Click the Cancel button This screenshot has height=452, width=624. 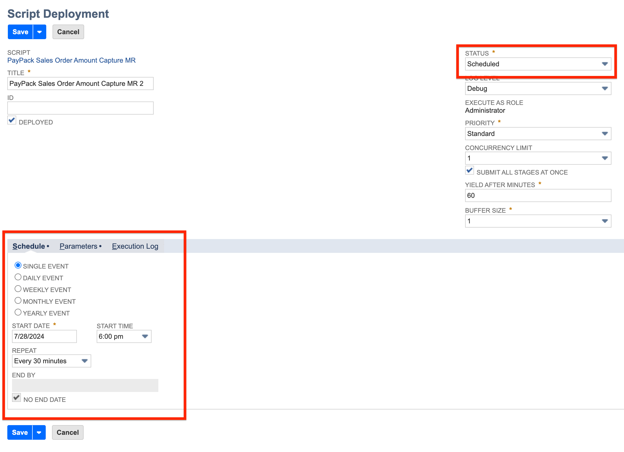[x=68, y=32]
